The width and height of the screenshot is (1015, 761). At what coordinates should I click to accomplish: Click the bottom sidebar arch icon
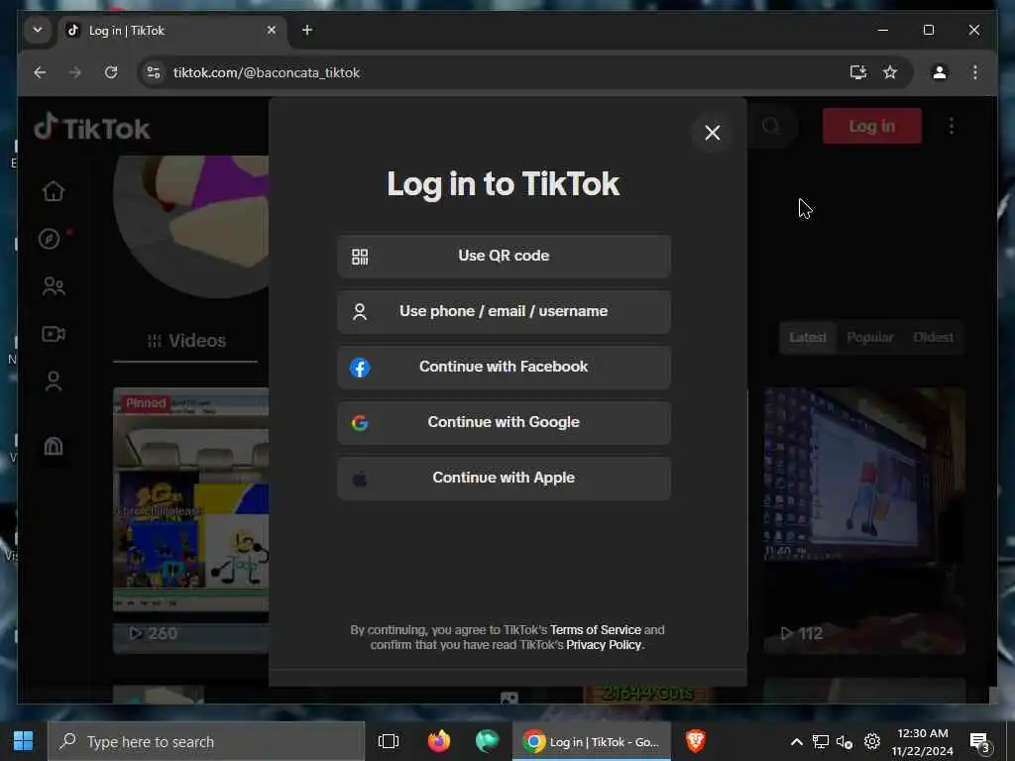(54, 446)
